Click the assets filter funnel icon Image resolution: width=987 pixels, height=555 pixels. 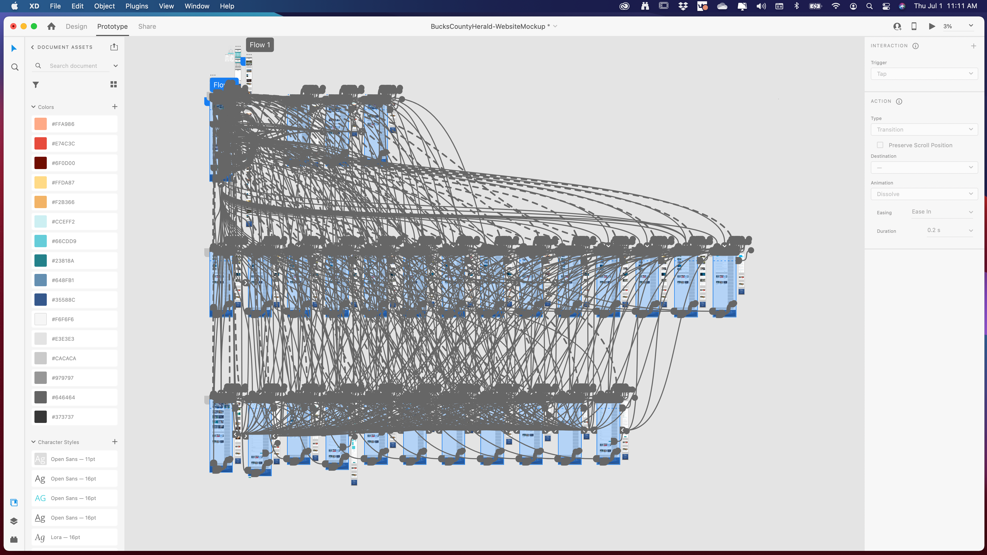coord(36,85)
